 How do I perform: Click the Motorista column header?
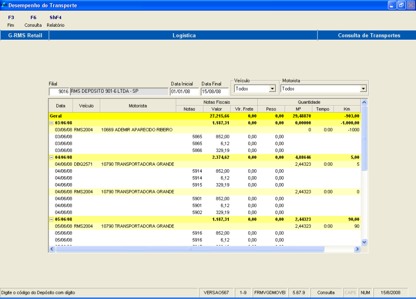click(138, 106)
